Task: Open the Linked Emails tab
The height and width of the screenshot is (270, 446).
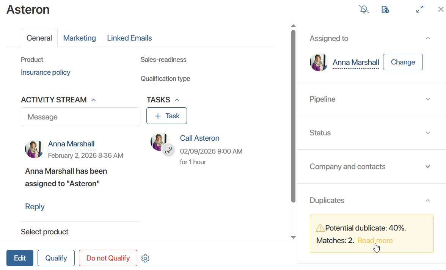Action: click(x=129, y=38)
